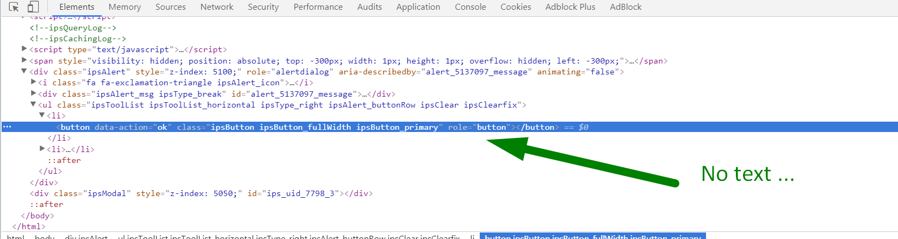Select the highlighted button data-action ok row

(x=449, y=127)
